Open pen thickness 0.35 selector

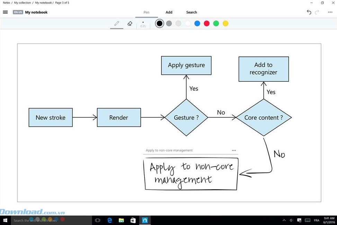[x=143, y=24]
